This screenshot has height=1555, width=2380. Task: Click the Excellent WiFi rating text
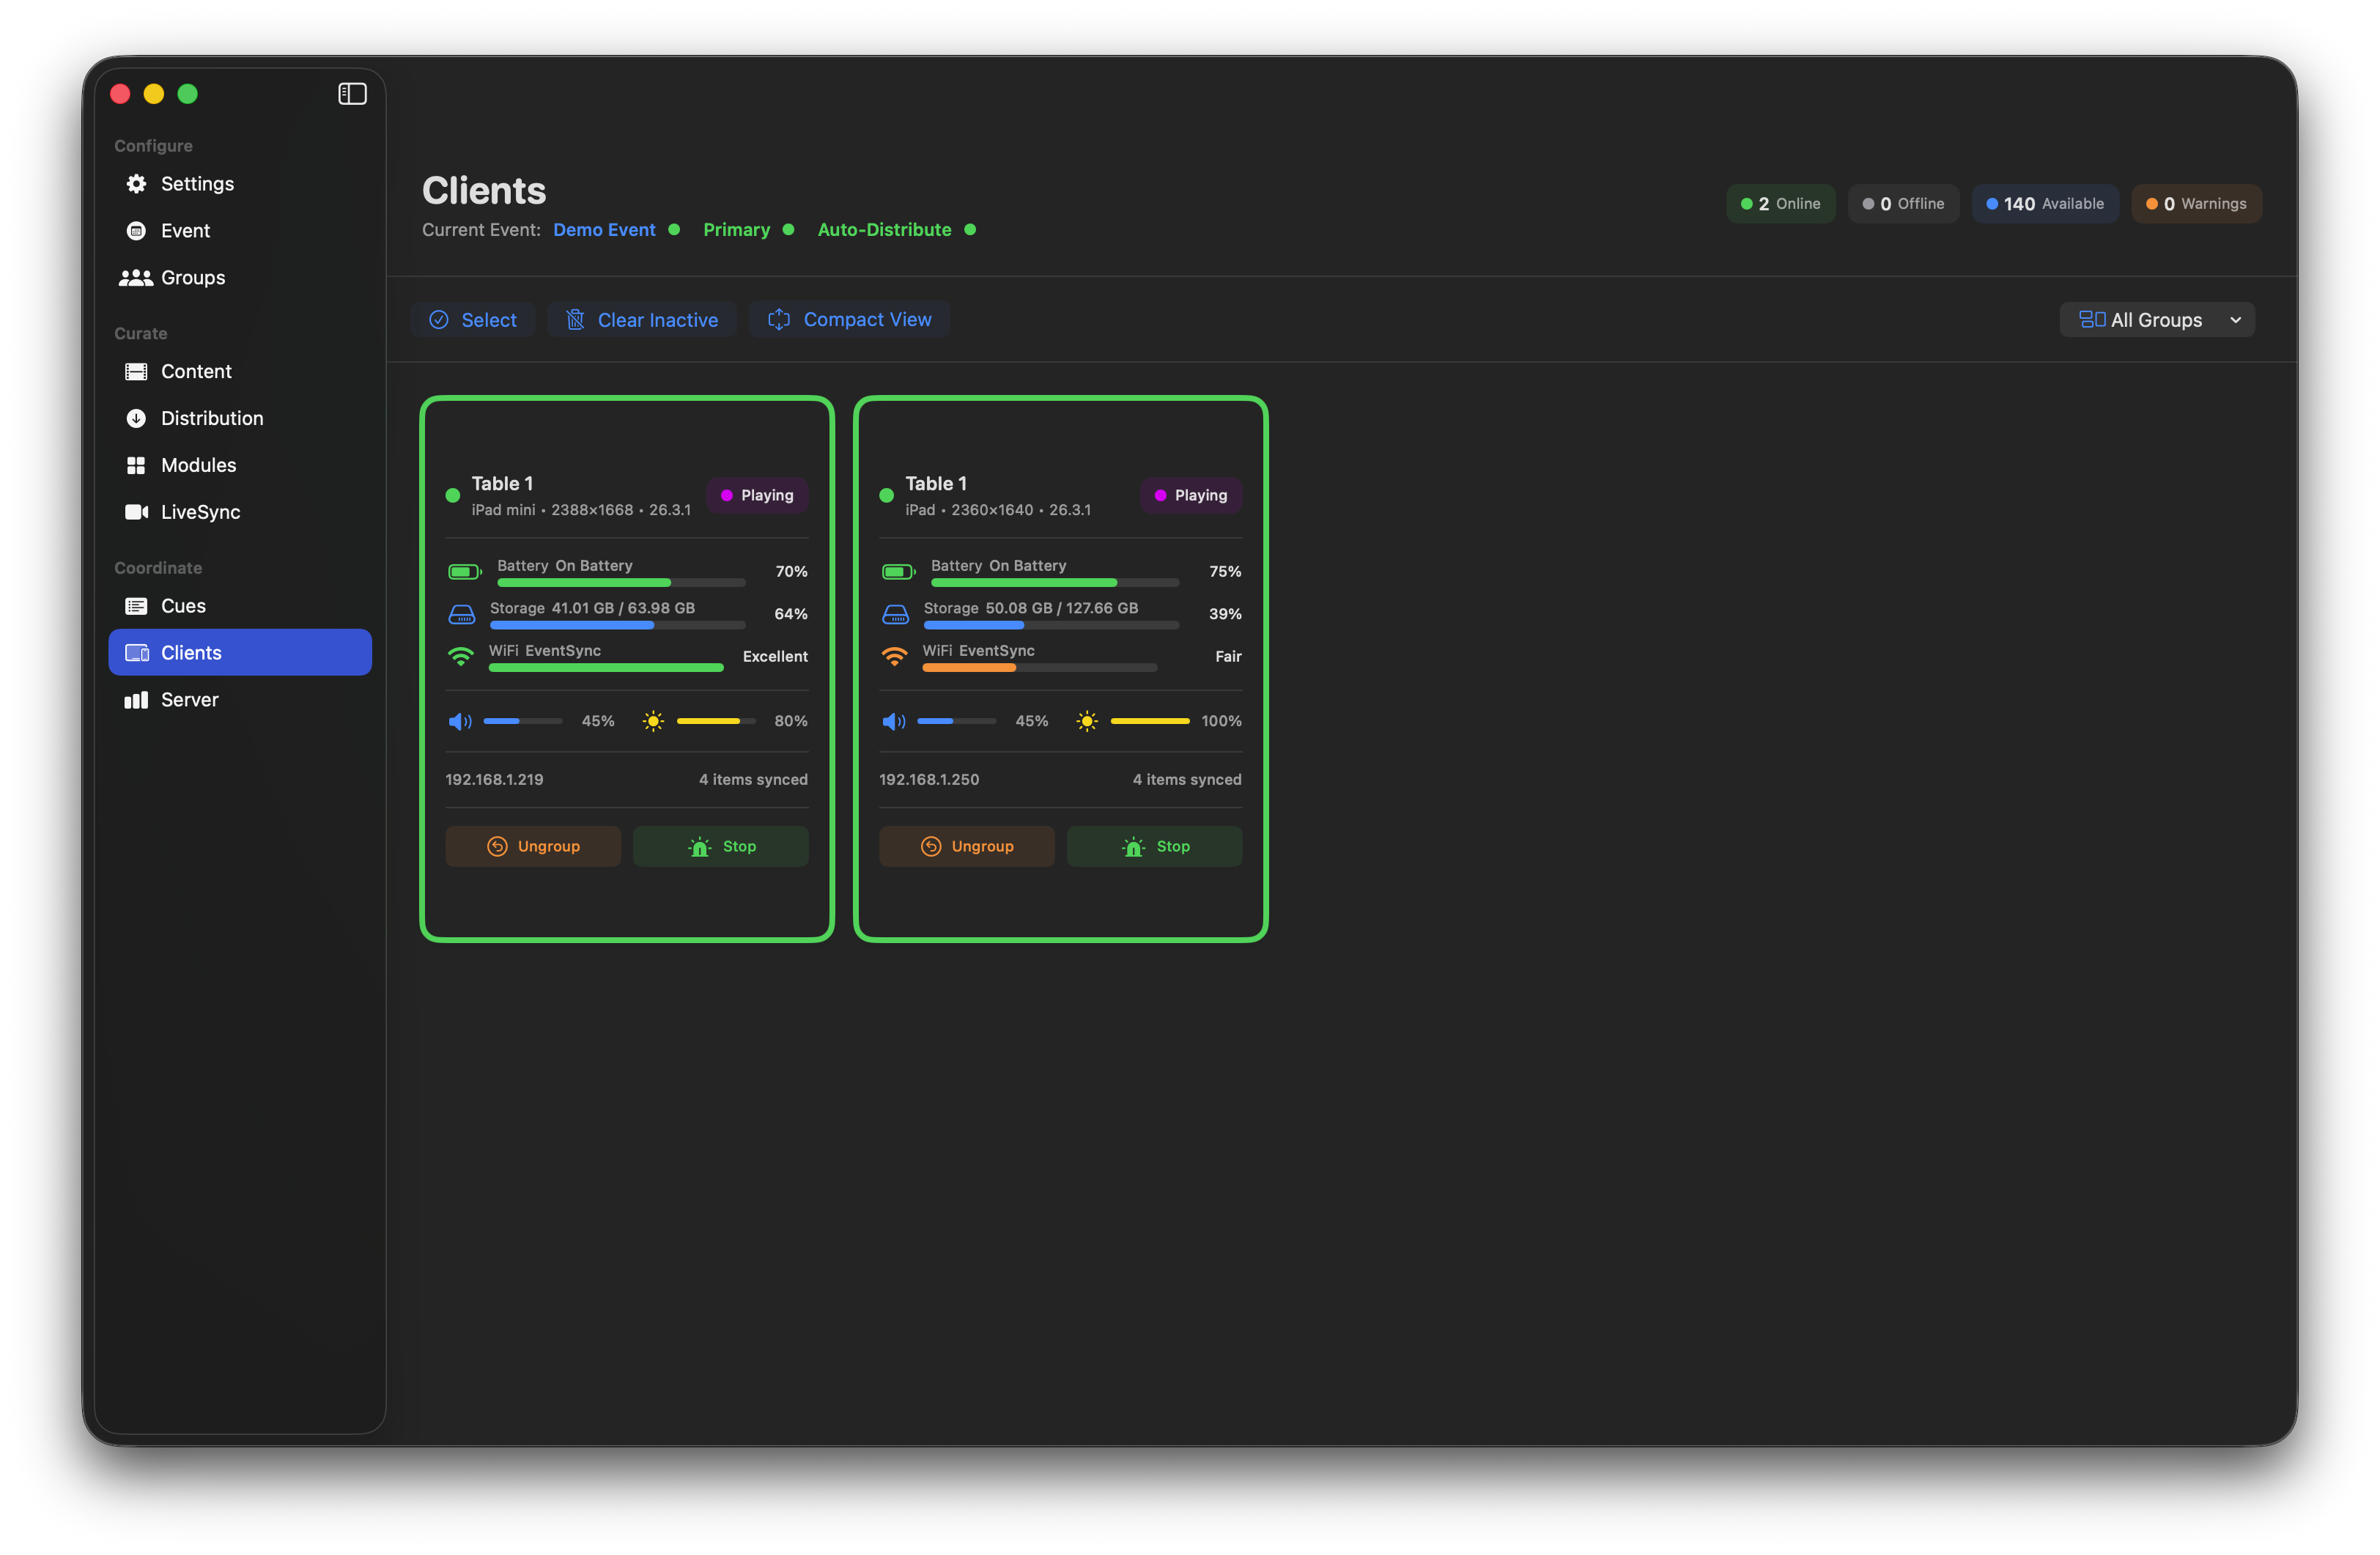point(775,657)
